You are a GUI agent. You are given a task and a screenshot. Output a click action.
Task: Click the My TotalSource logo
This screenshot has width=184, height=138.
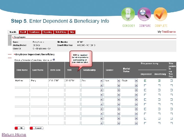tap(167, 32)
